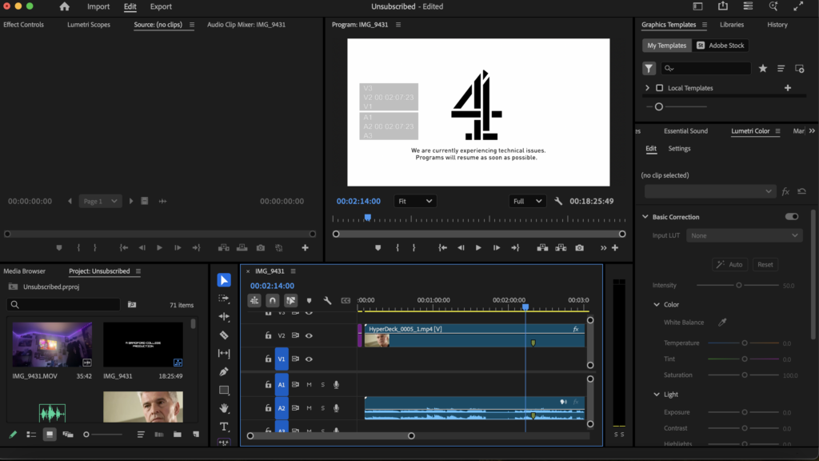Expand the Local Templates folder

click(x=648, y=88)
